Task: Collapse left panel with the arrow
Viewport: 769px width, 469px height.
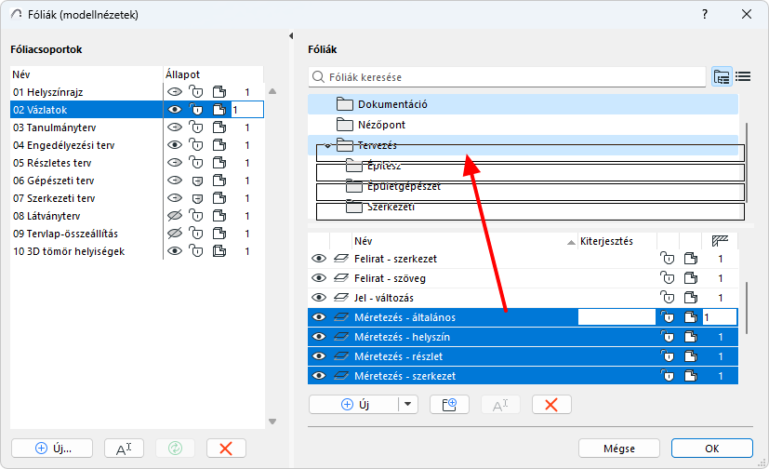Action: tap(291, 35)
